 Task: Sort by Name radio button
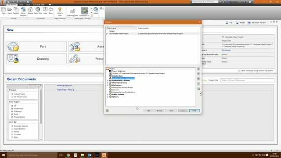point(12,132)
